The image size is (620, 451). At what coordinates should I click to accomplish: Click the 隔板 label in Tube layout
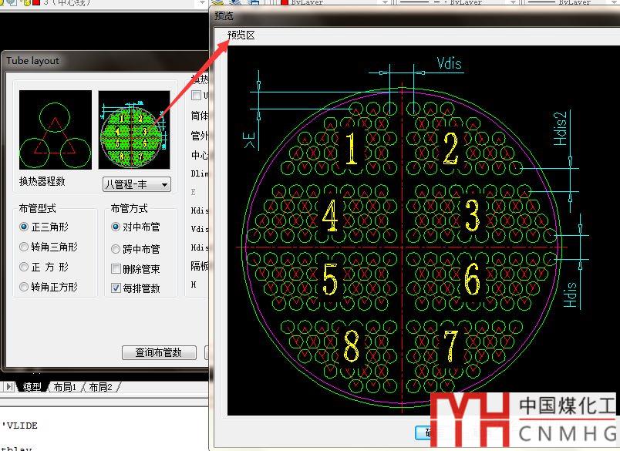[200, 266]
